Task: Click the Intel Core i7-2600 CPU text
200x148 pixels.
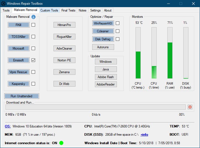Action: click(122, 126)
